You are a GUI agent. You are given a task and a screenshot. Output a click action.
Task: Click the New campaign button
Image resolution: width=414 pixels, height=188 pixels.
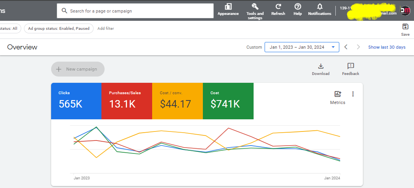click(78, 69)
